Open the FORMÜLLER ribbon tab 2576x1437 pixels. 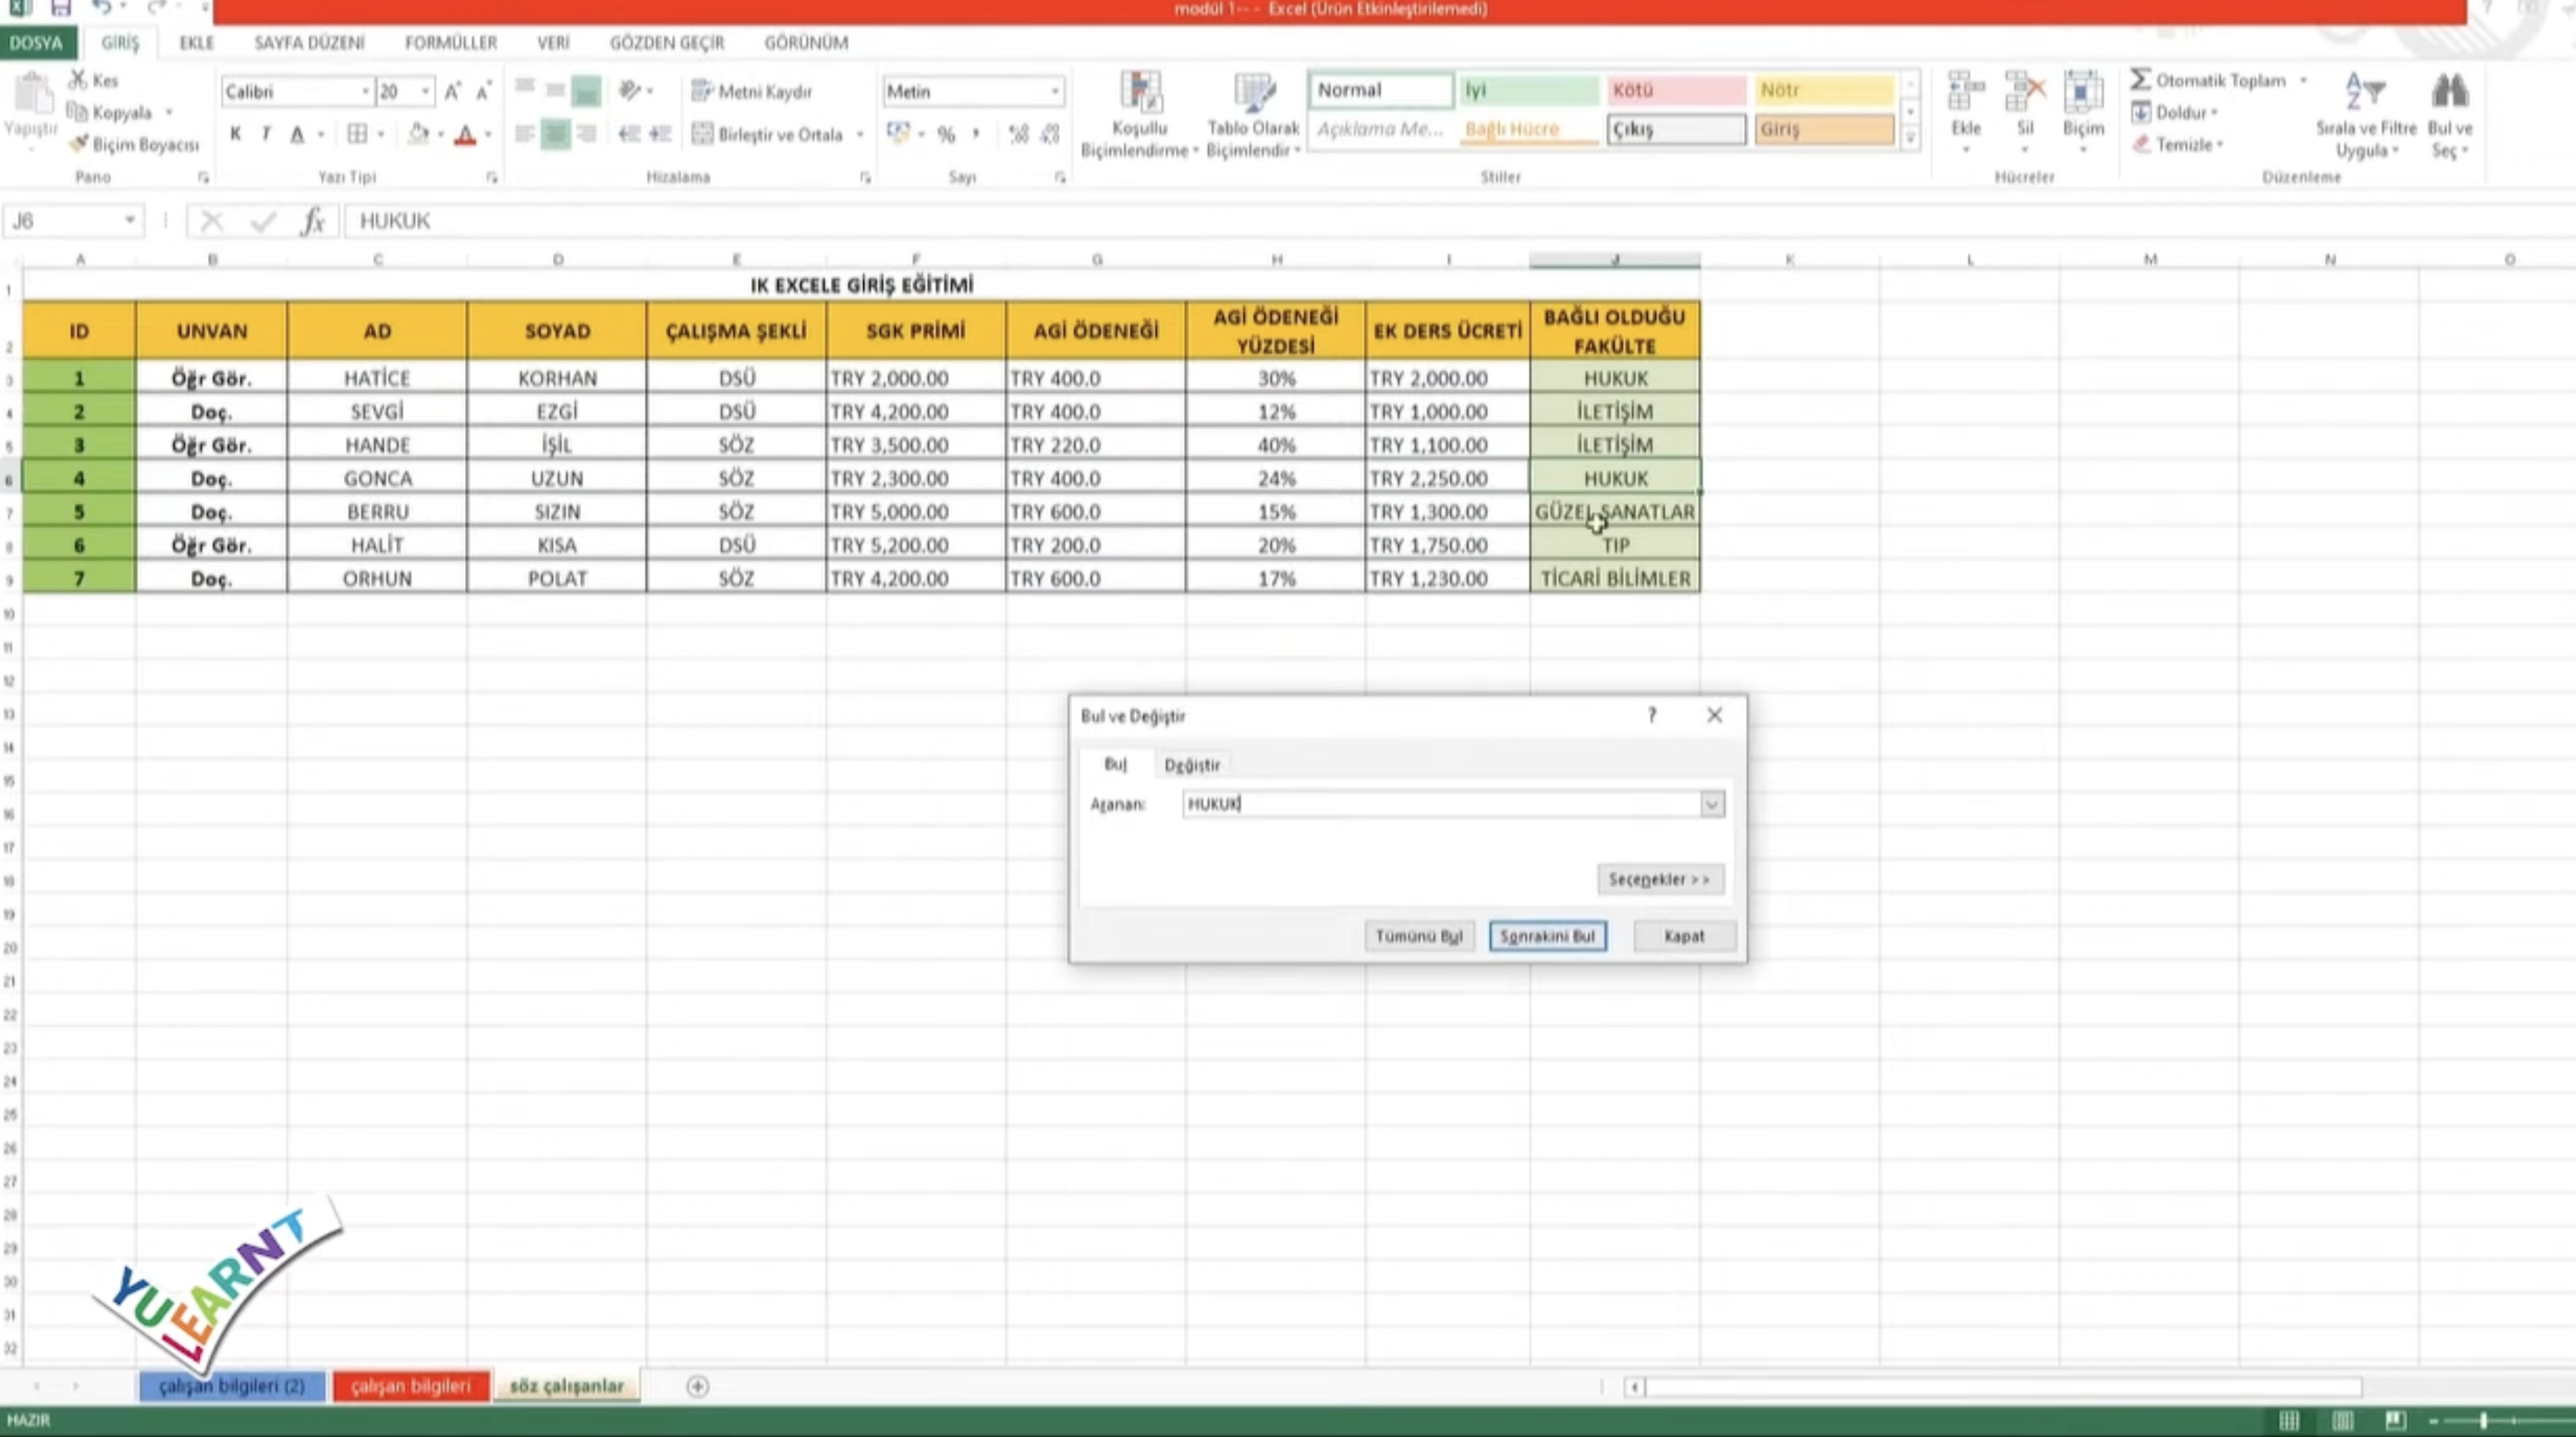tap(450, 43)
